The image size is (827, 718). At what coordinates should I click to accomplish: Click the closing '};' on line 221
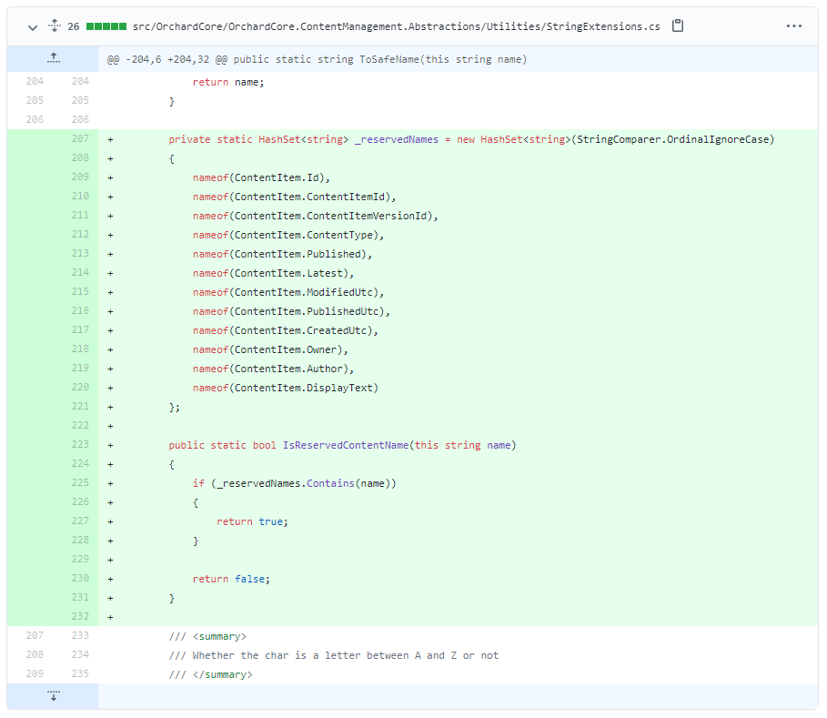click(175, 408)
